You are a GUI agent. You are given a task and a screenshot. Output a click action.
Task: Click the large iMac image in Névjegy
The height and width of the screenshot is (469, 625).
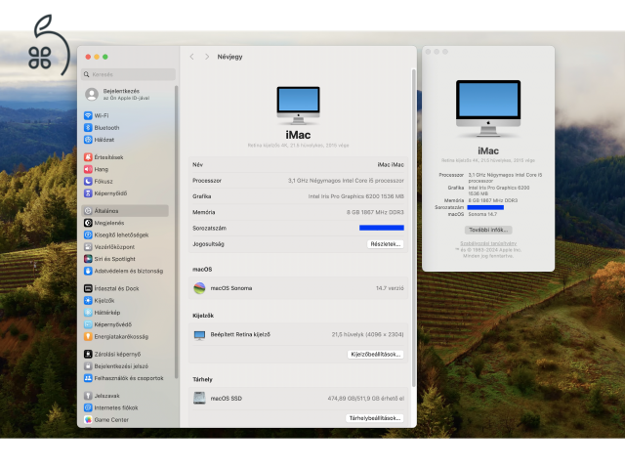298,106
